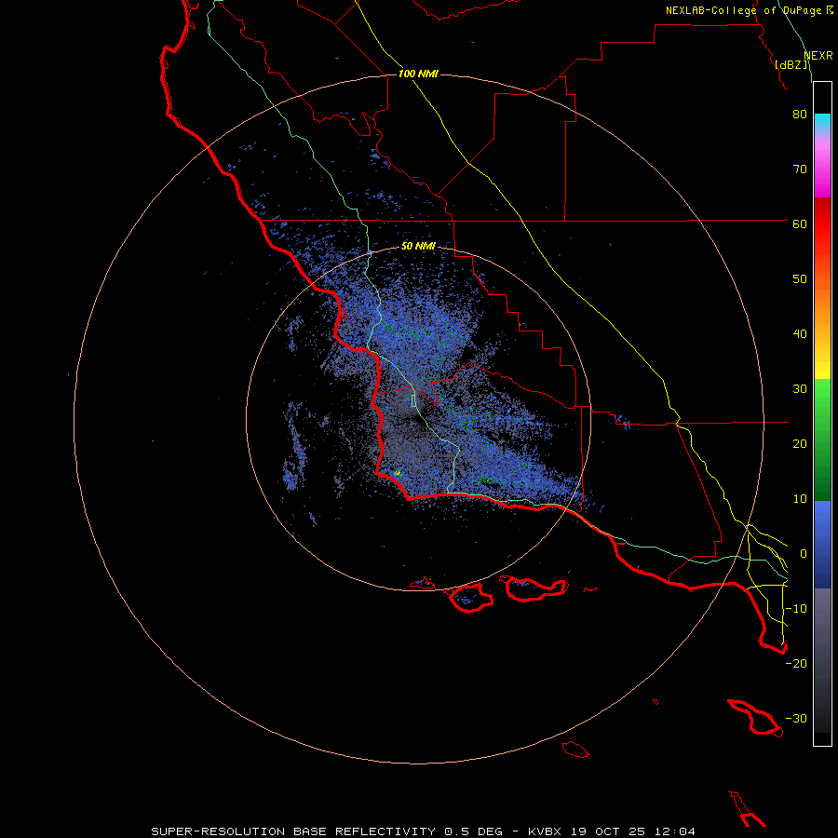Click the 10 value on the dBZ scale
The width and height of the screenshot is (838, 838).
(800, 499)
